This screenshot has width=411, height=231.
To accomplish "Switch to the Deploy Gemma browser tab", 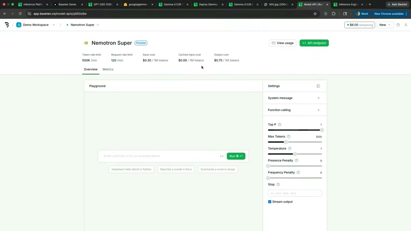I will click(x=208, y=4).
